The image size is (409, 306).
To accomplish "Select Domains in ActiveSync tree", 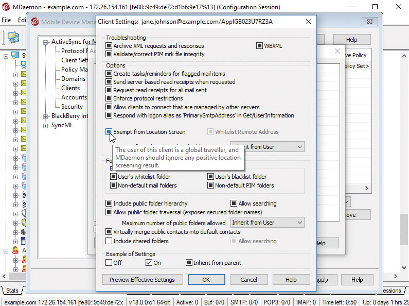I will 73,79.
